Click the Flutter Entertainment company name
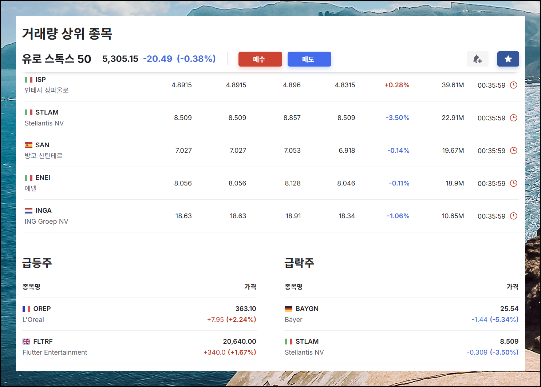This screenshot has height=387, width=541. (x=55, y=352)
